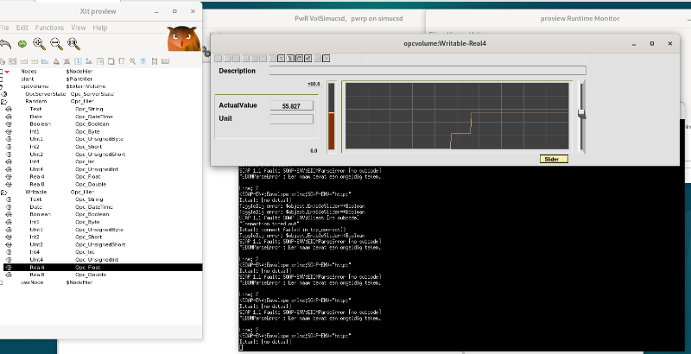Open the Help menu in Xtt proview
Screen dimensions: 691x354
[100, 28]
